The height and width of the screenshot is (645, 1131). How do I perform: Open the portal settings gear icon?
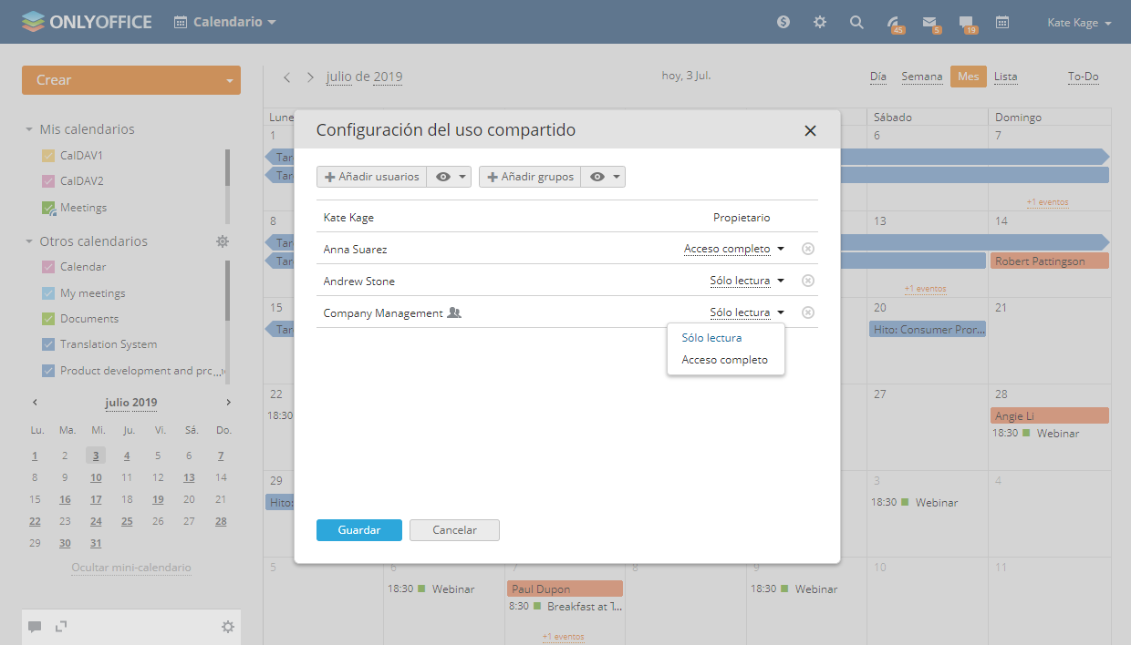820,22
